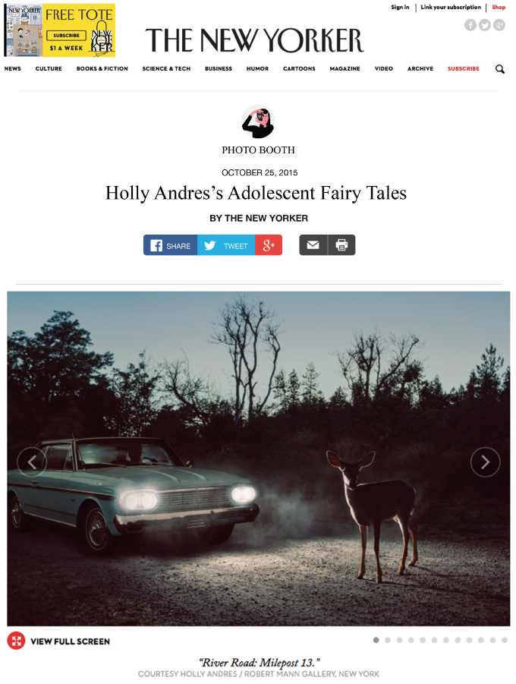The image size is (516, 684).
Task: Click the search magnifier icon
Action: [500, 69]
